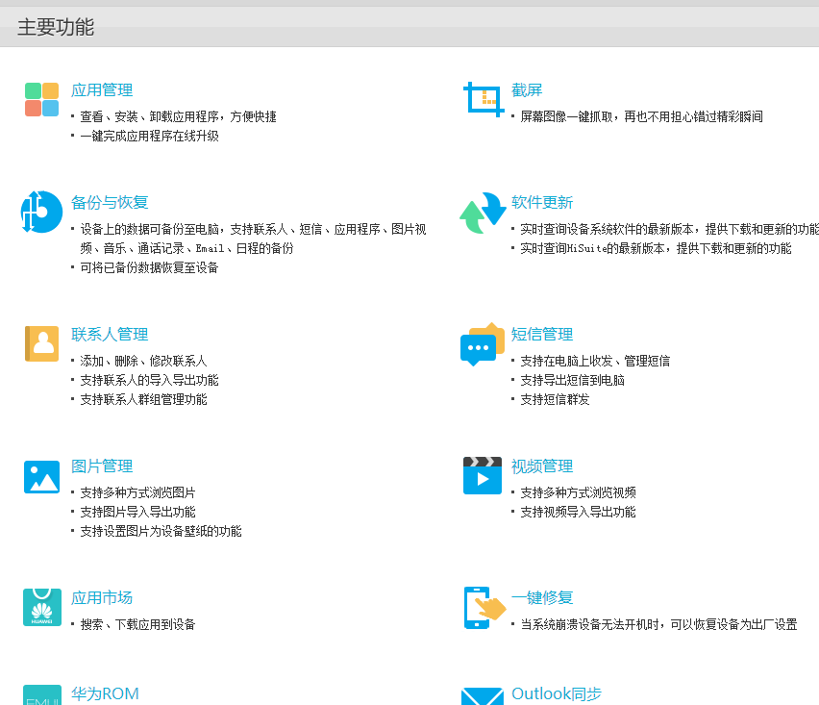Image resolution: width=819 pixels, height=705 pixels.
Task: Click the 视频管理 clapperboard icon
Action: coord(483,475)
